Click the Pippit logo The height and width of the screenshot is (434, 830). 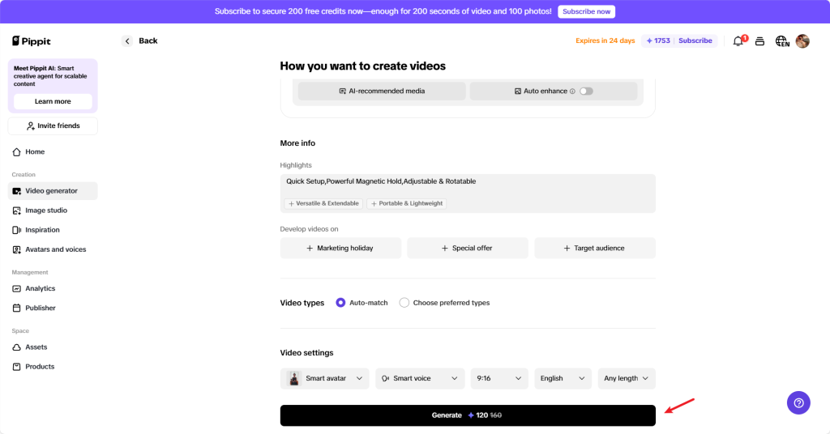(x=32, y=40)
